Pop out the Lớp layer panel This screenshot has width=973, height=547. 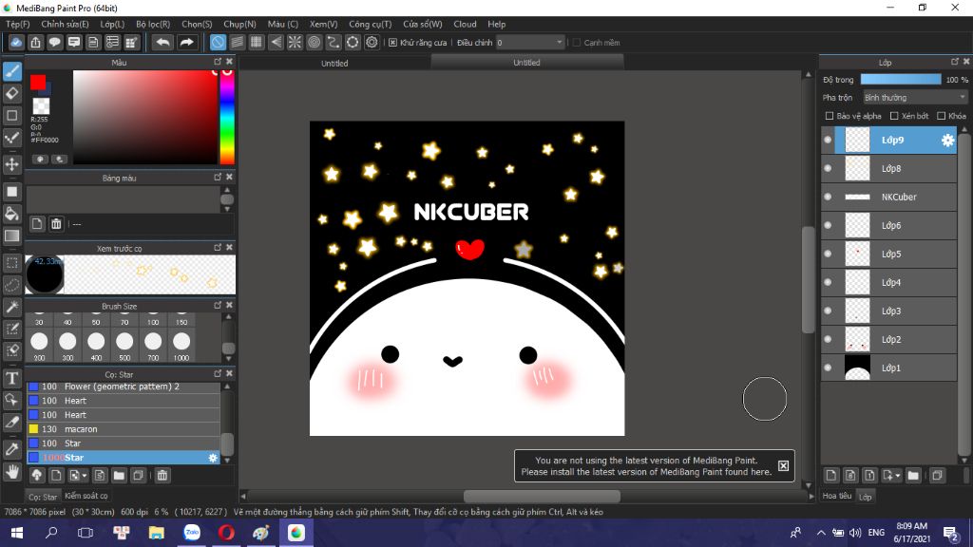(954, 62)
